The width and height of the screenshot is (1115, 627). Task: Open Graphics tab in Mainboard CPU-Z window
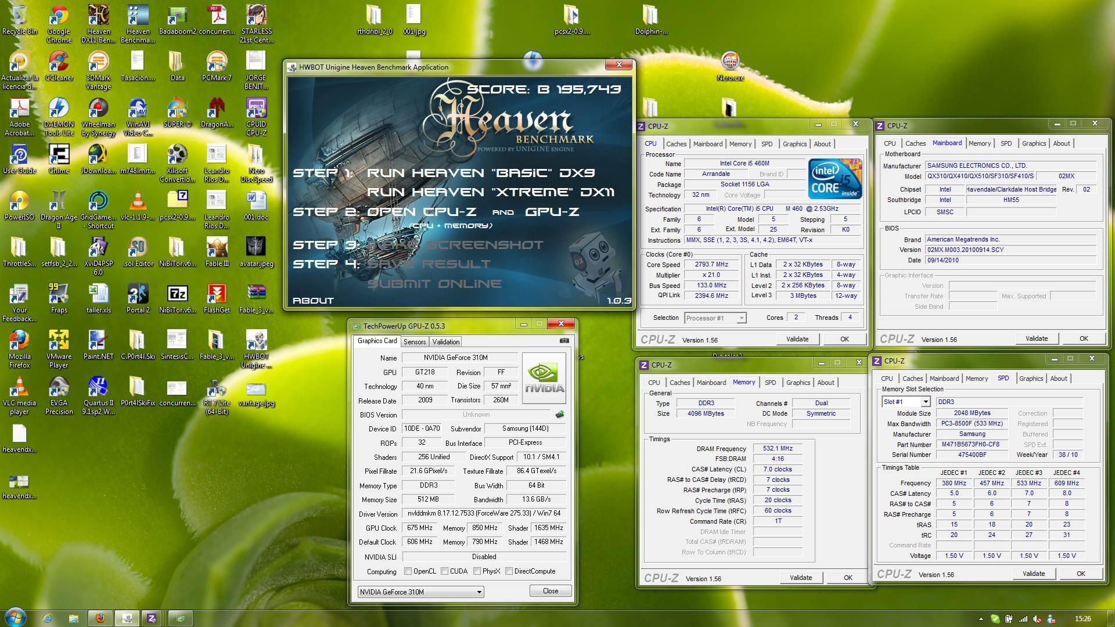click(x=1034, y=143)
